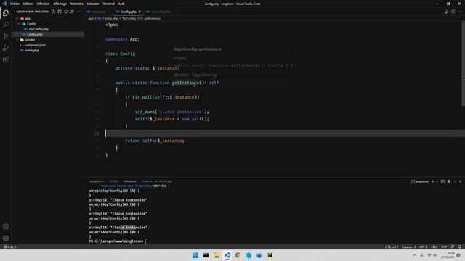Select Config.php in the file tree
Viewport: 465px width, 261px height.
pos(47,34)
